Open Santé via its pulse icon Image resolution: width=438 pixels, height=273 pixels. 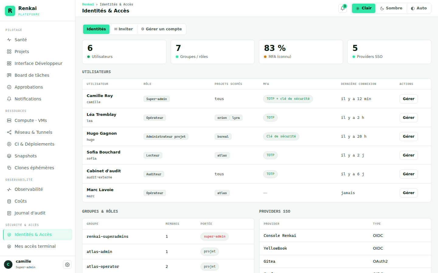(9, 40)
